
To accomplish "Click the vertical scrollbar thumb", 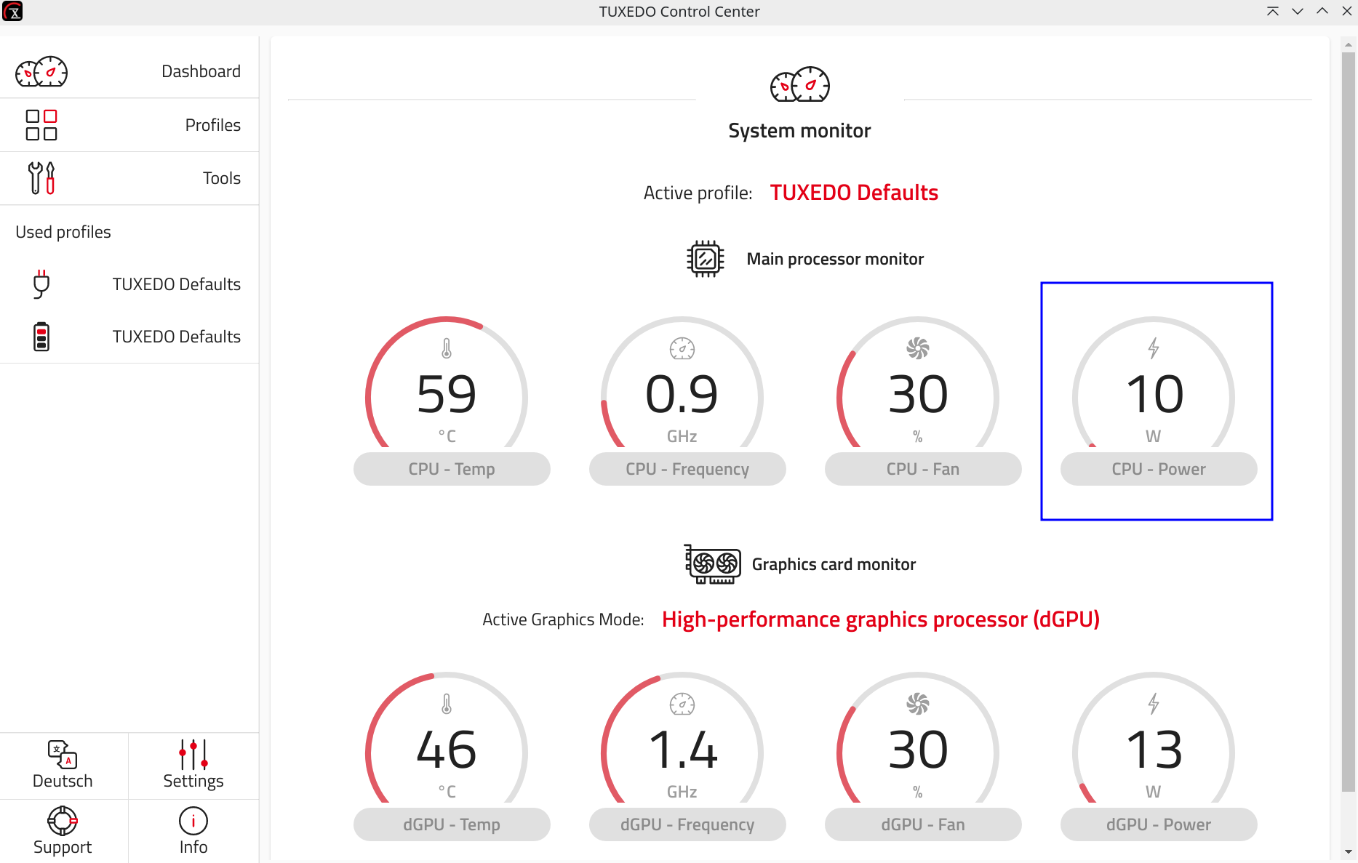I will [x=1349, y=422].
